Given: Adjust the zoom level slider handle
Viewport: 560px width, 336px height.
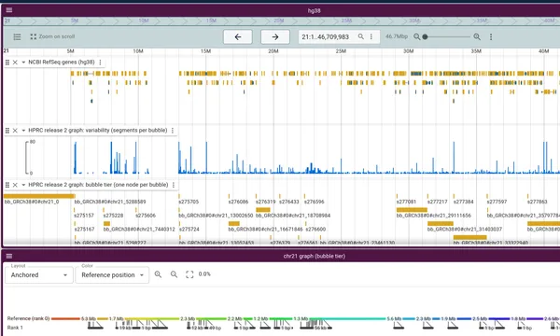Looking at the screenshot, I should point(425,36).
